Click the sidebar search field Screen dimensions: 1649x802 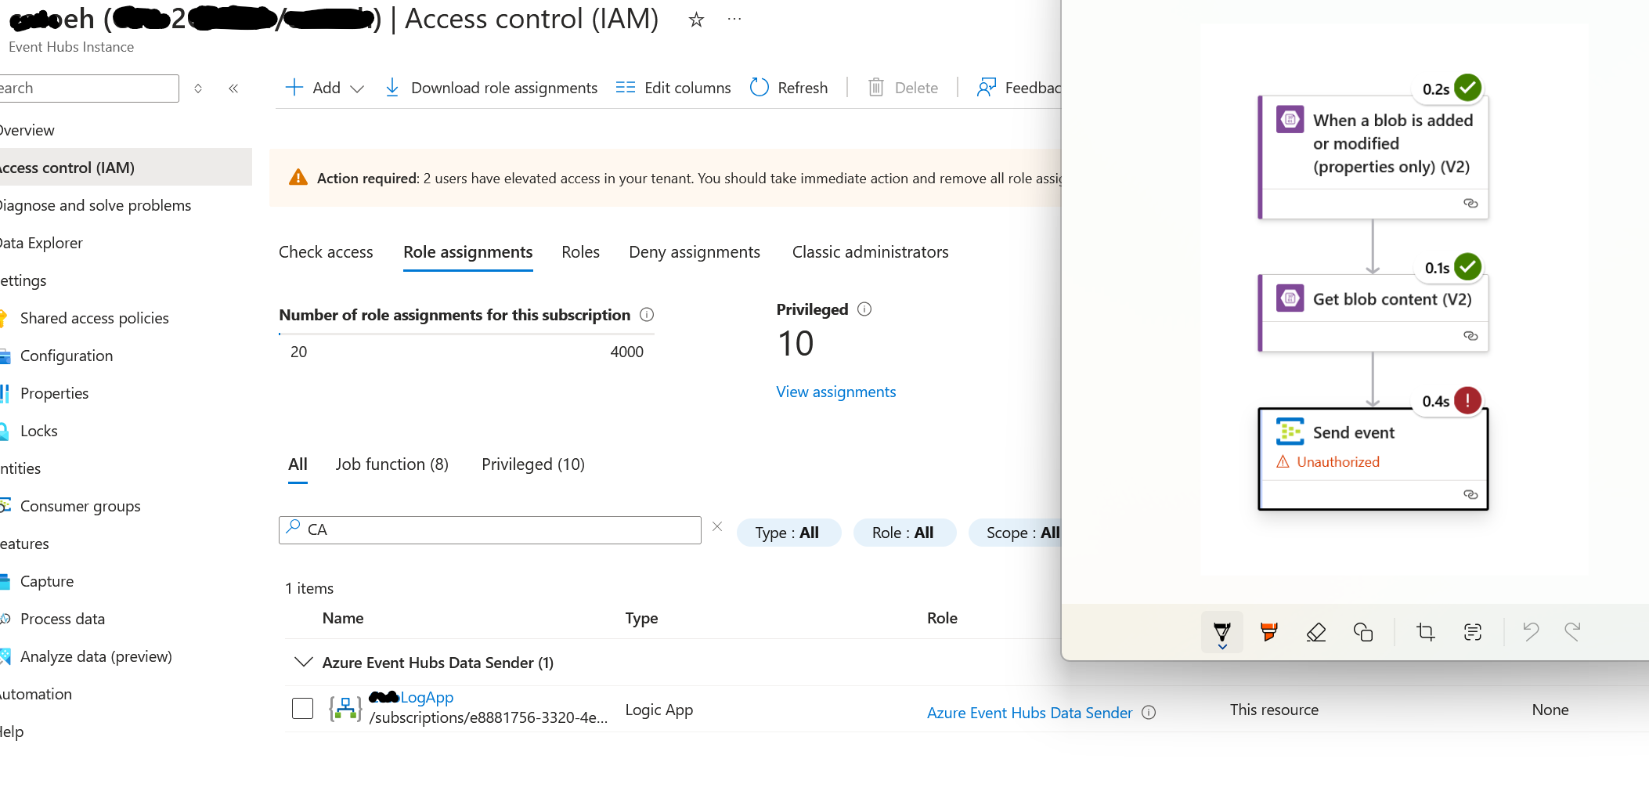88,88
